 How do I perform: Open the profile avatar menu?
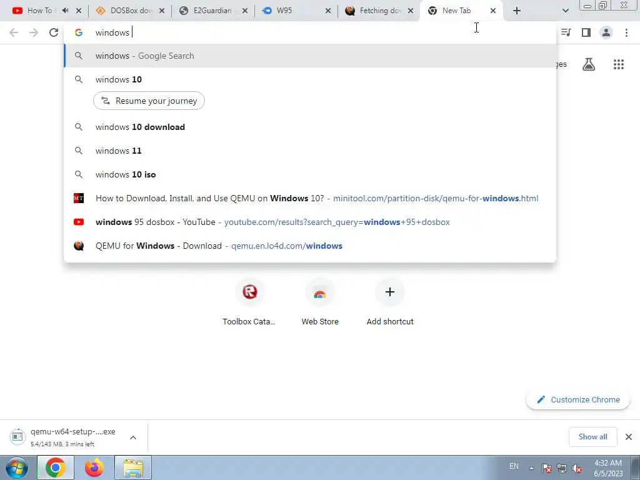click(606, 32)
